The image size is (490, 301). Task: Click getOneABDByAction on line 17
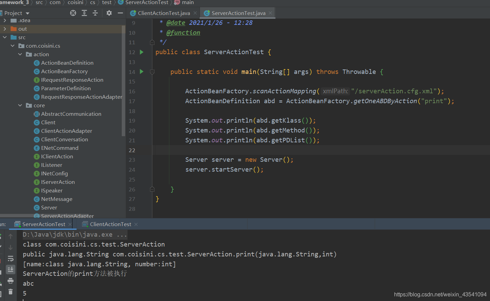pos(385,101)
